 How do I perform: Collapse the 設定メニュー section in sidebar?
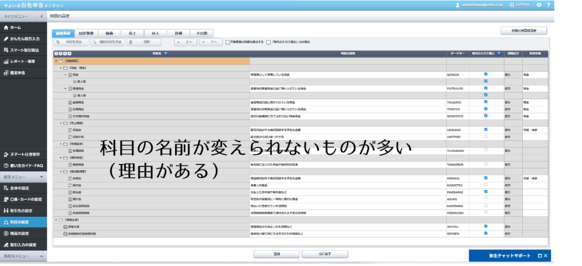(x=41, y=177)
